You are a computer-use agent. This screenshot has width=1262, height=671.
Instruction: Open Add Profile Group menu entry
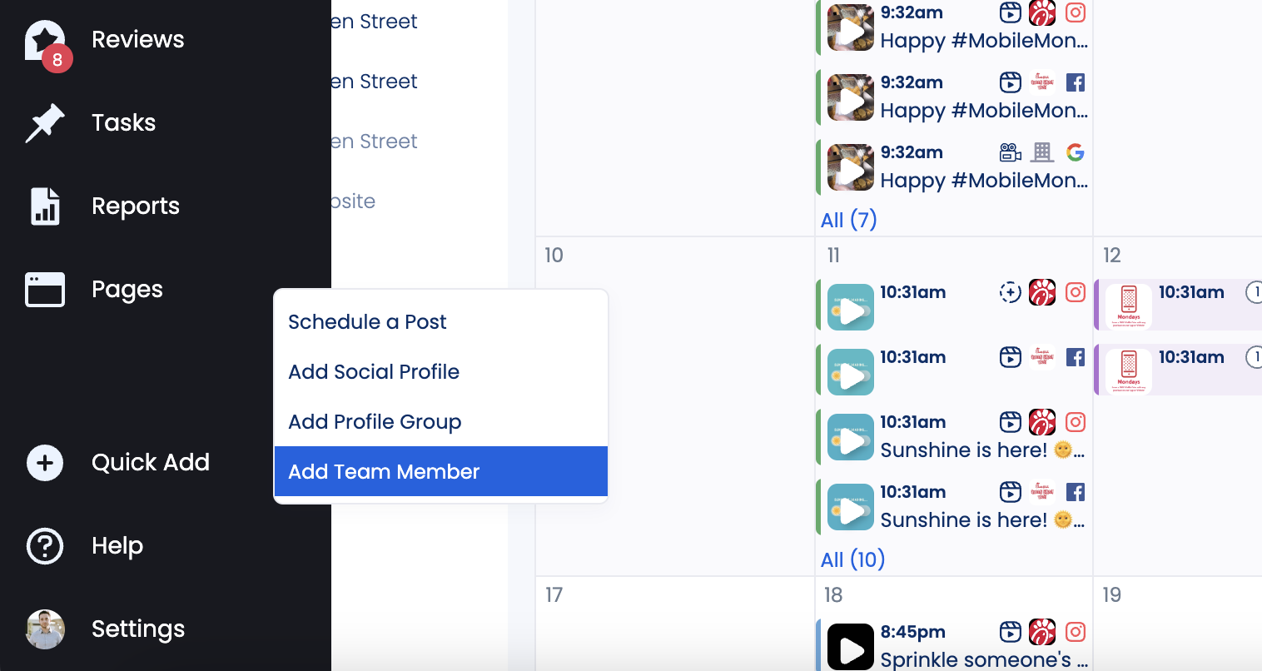pyautogui.click(x=375, y=421)
